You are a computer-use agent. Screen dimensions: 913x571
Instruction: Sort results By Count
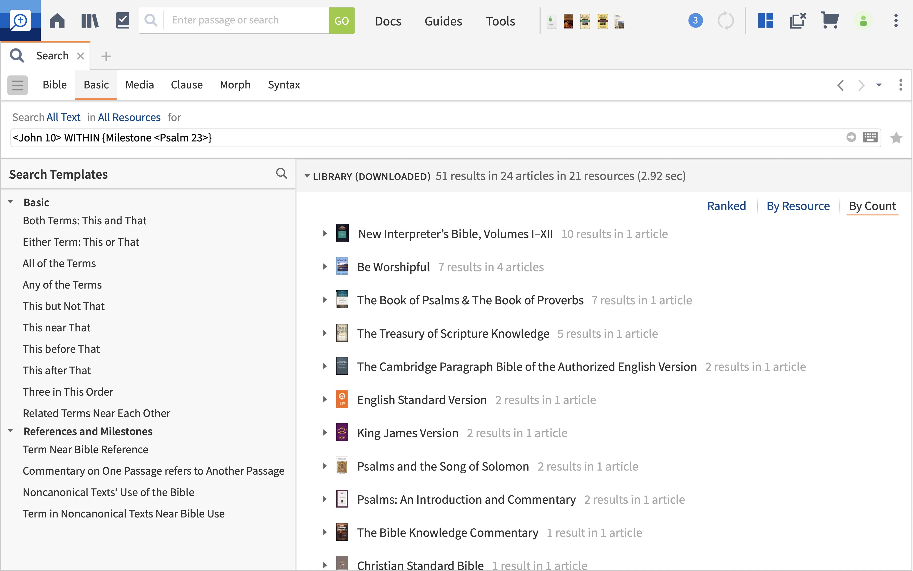pos(873,206)
